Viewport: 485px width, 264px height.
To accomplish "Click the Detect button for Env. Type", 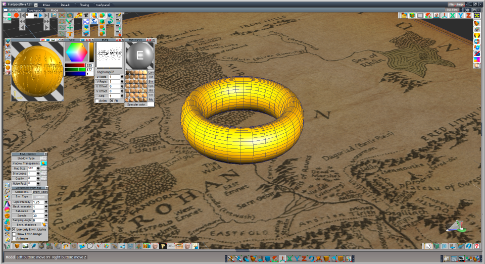I will [x=40, y=197].
